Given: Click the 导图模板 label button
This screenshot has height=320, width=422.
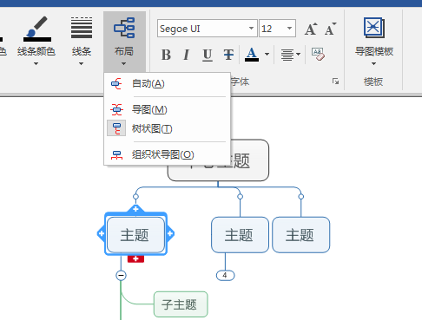Looking at the screenshot, I should (374, 51).
